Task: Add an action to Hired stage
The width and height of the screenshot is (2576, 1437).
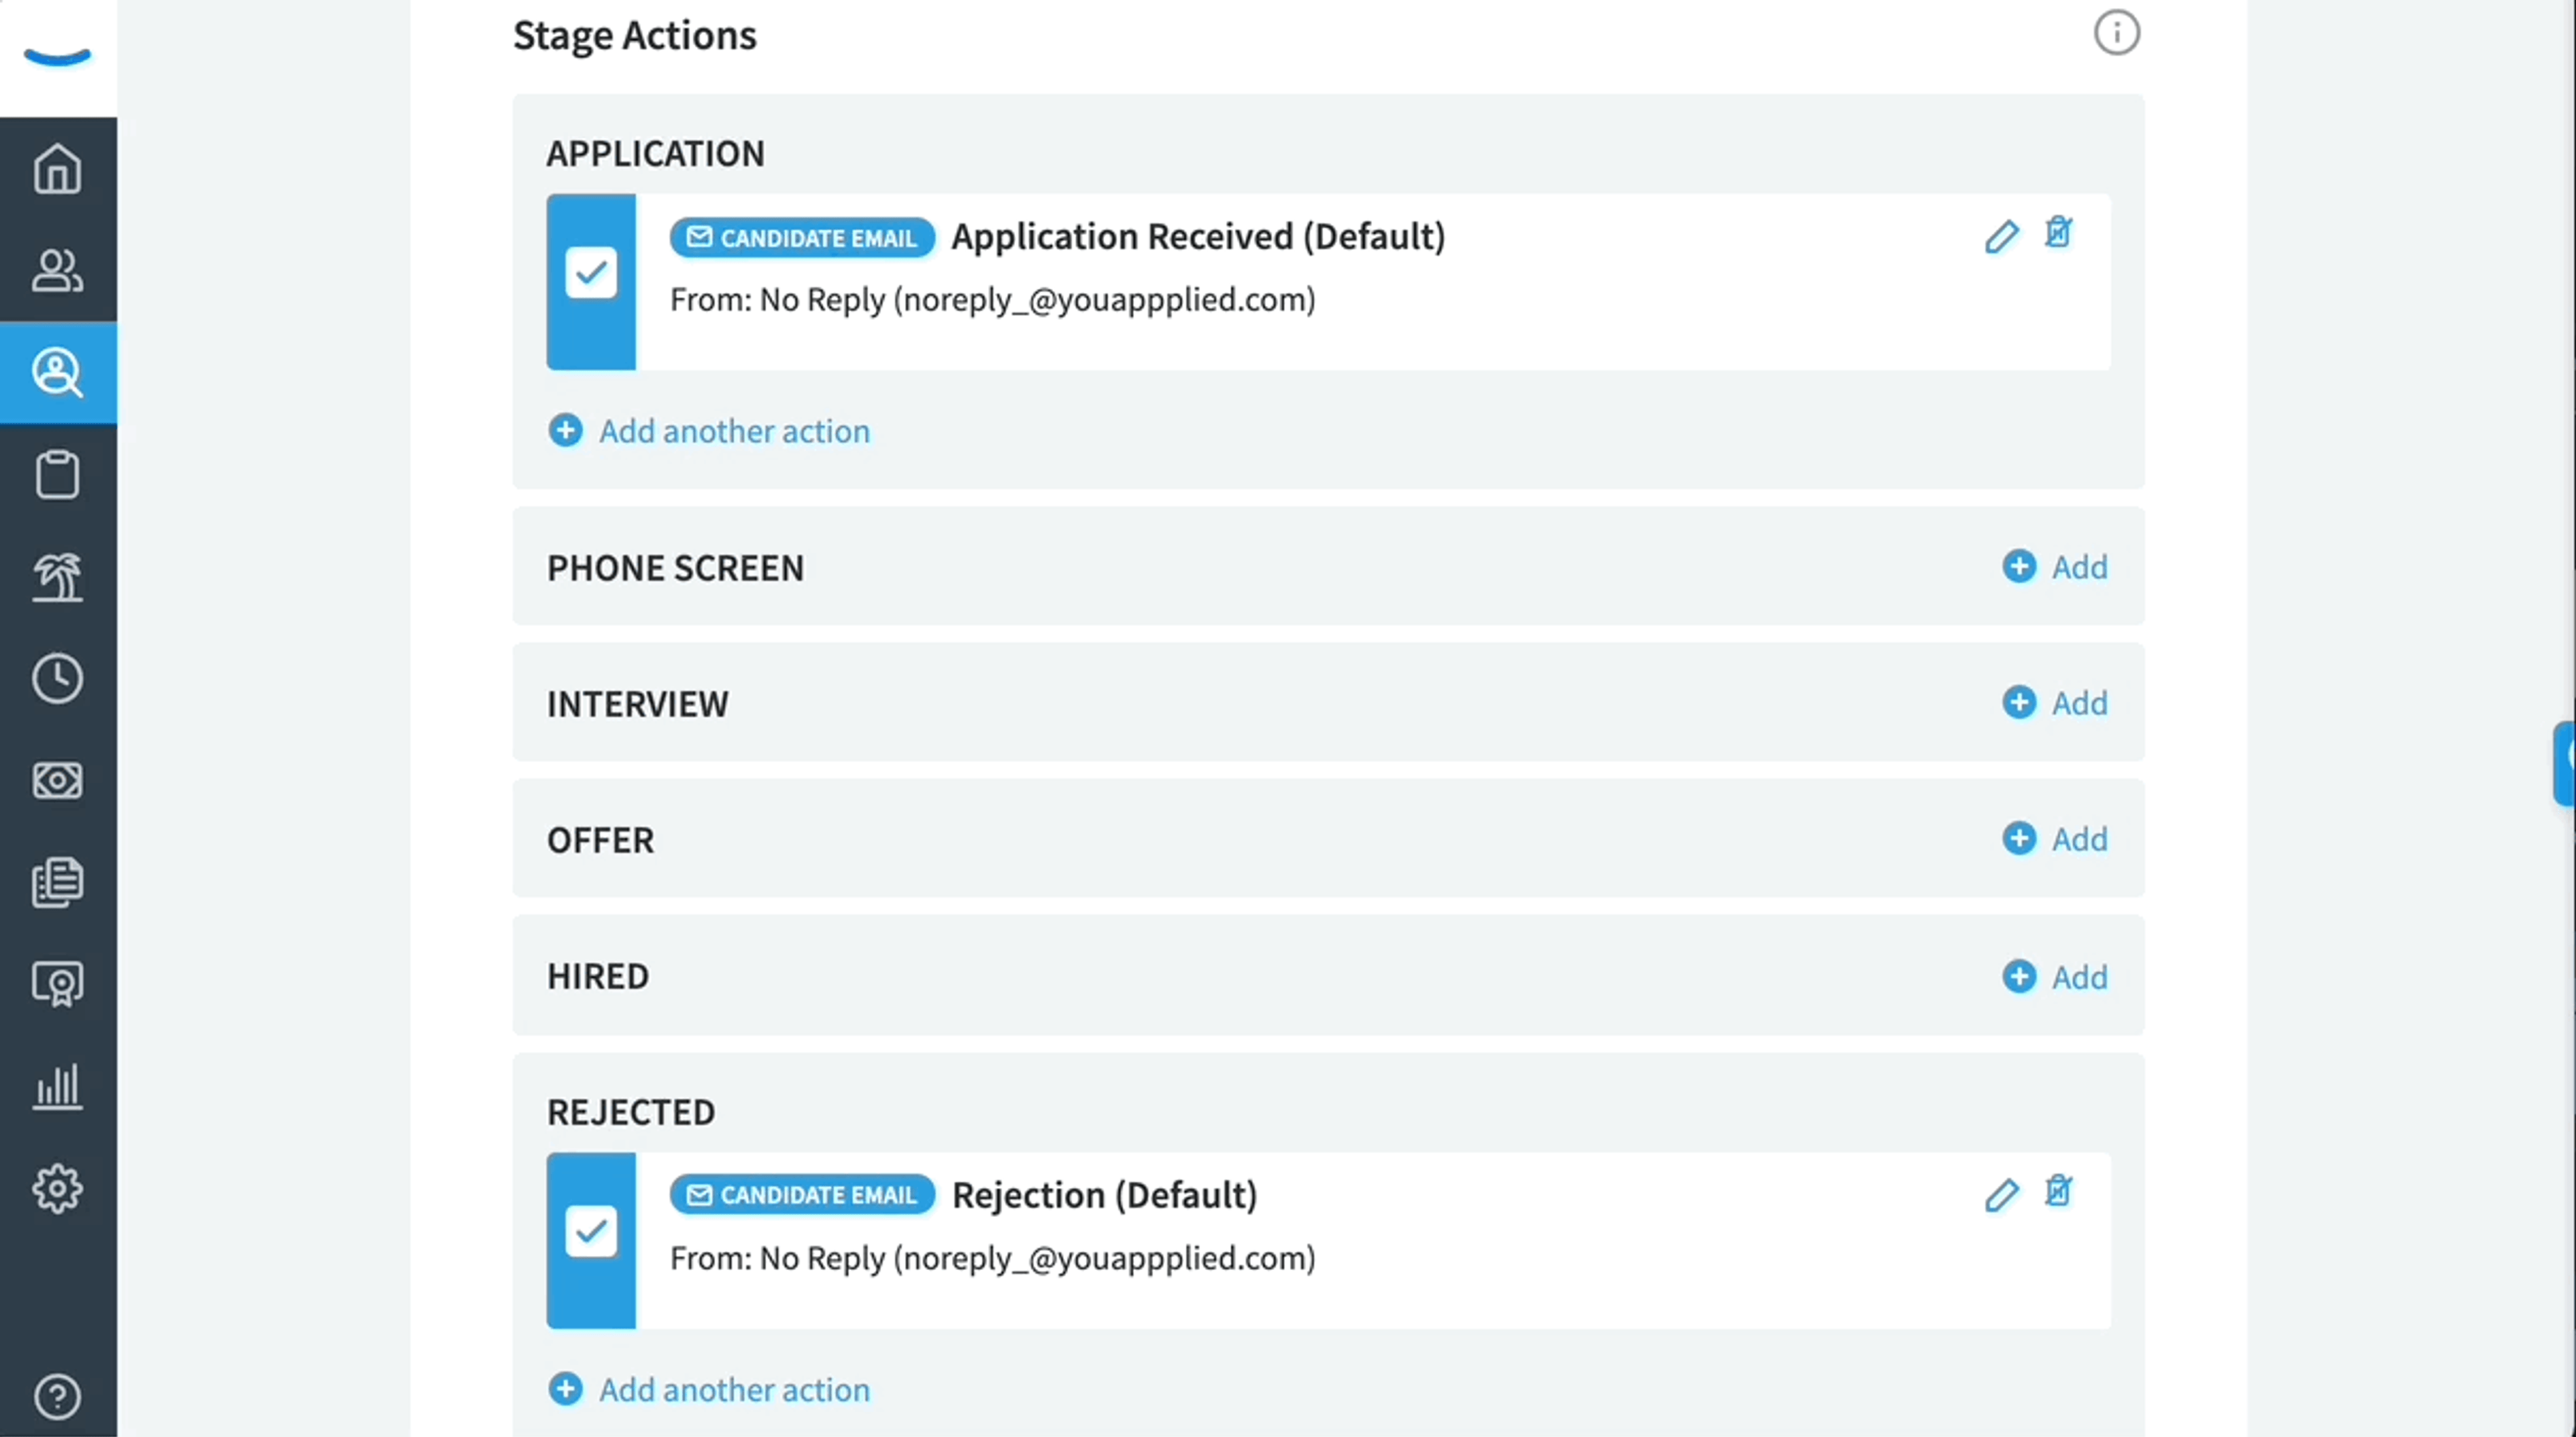Action: point(2055,976)
